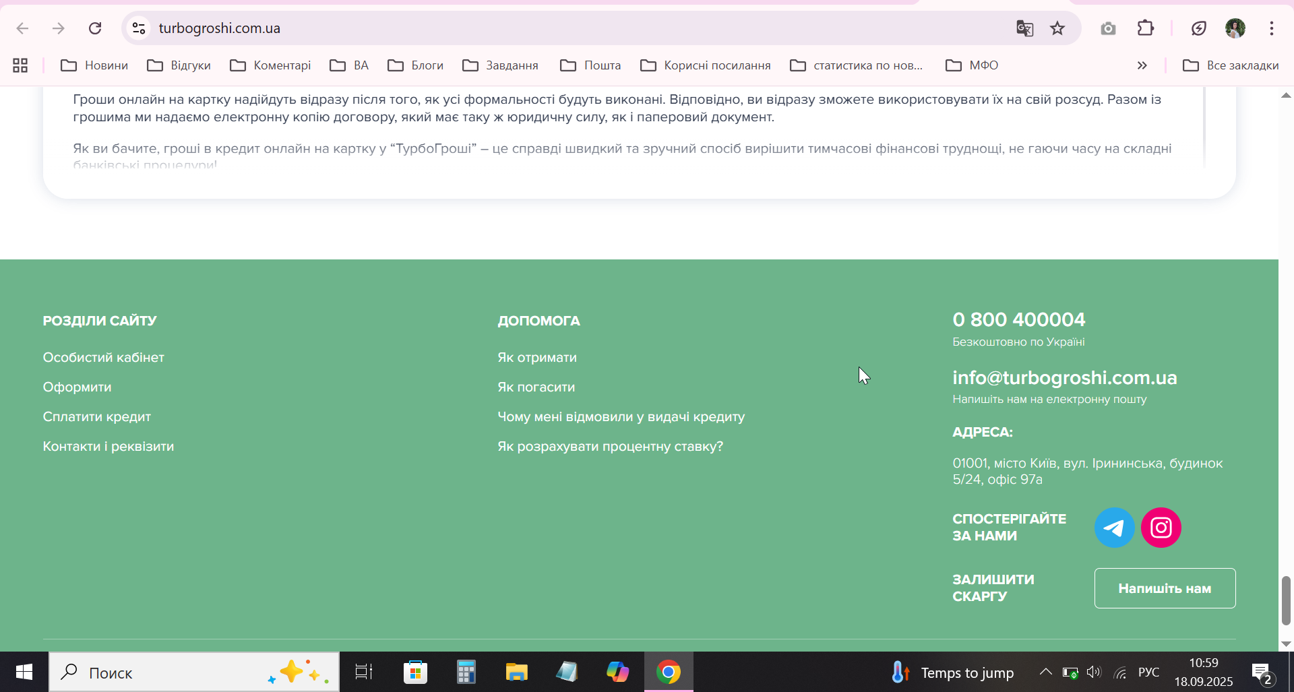Click the Як погасити help link

536,387
